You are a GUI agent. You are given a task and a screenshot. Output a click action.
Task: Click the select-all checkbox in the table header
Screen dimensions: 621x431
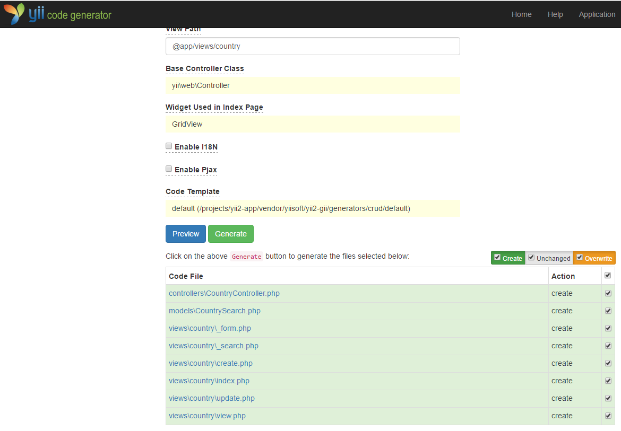tap(608, 275)
